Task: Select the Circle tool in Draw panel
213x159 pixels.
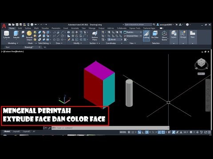Action: [x=63, y=36]
